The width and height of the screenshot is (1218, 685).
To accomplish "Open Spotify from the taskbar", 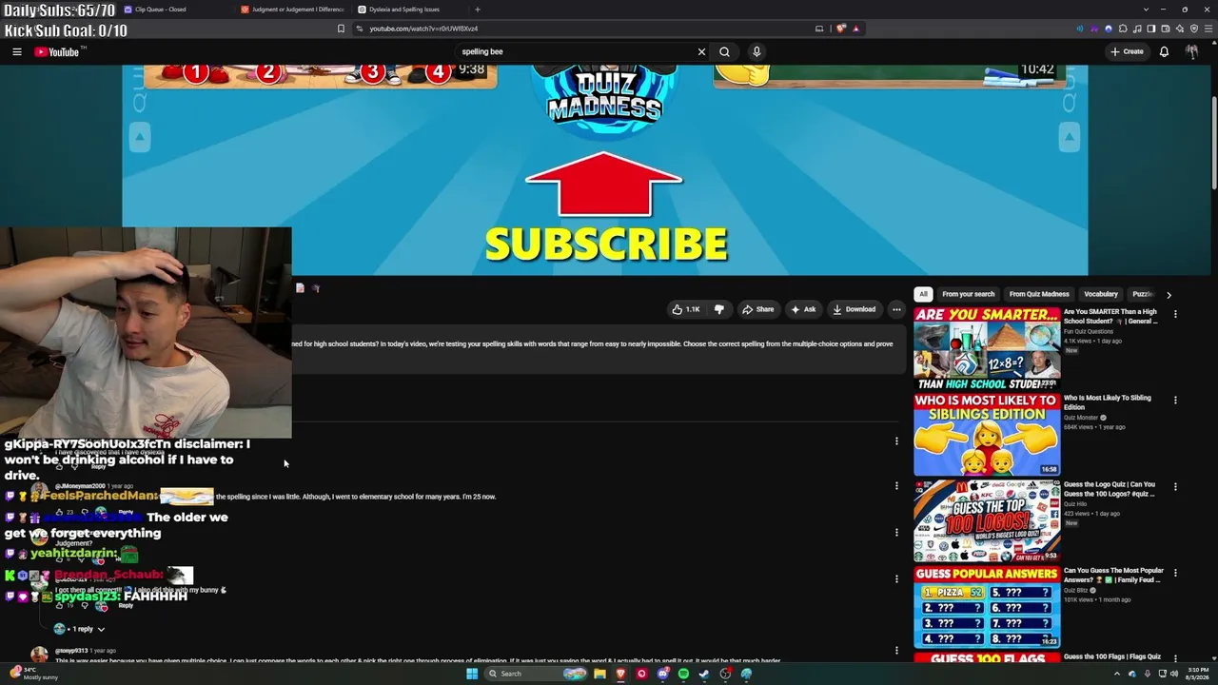I will click(x=683, y=674).
